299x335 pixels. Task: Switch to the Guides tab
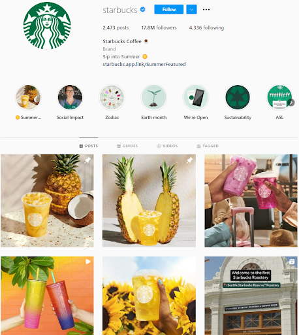tap(127, 146)
